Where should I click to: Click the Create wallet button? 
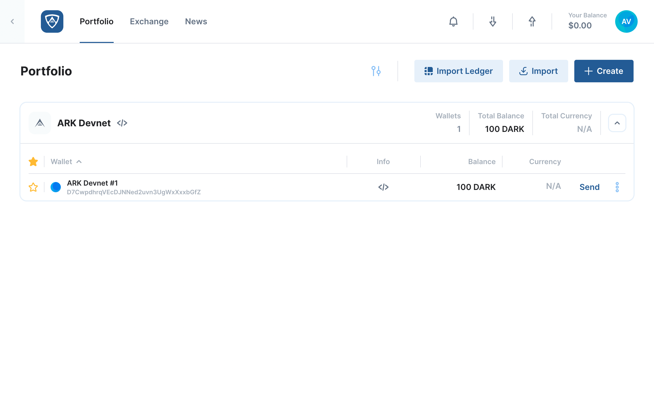click(603, 71)
